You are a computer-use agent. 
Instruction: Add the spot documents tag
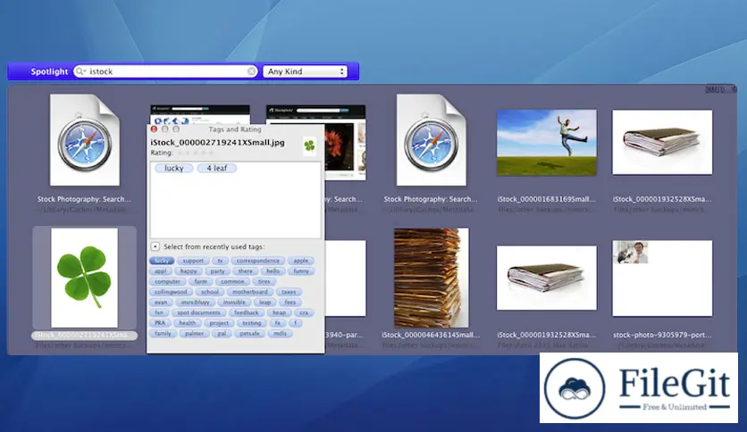198,313
